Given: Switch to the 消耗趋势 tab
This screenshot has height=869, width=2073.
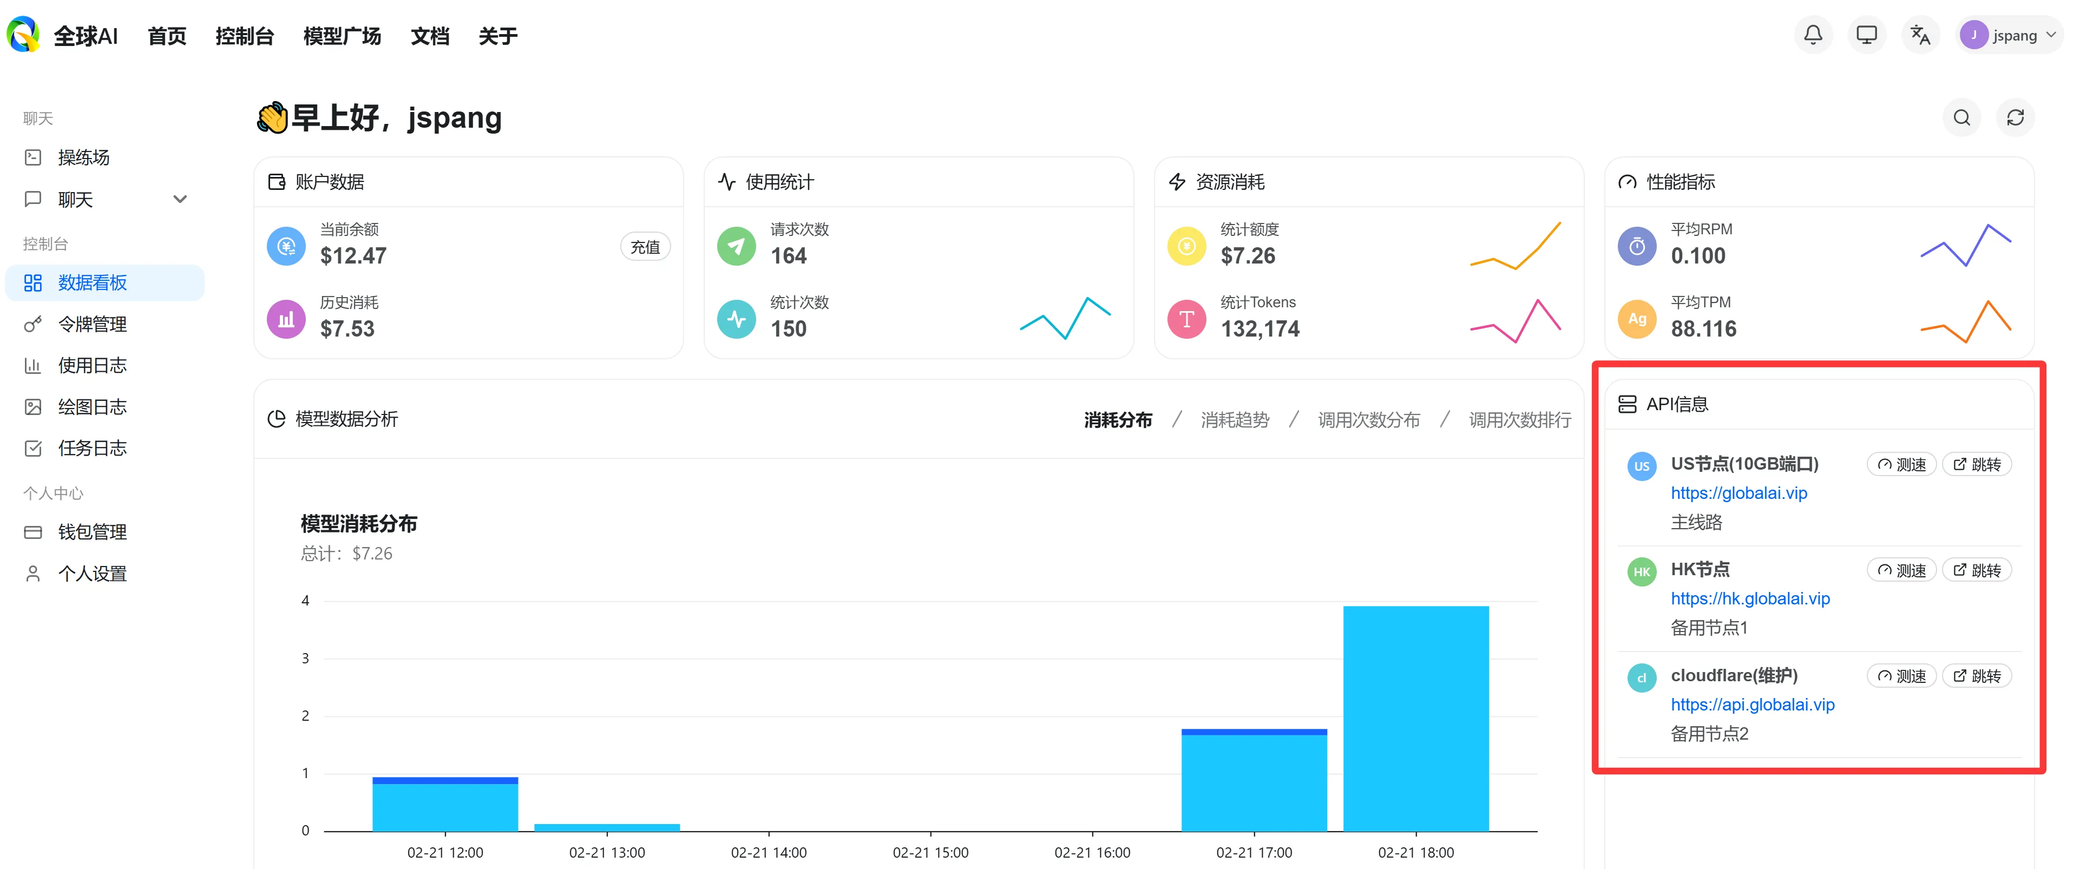Looking at the screenshot, I should [x=1235, y=419].
